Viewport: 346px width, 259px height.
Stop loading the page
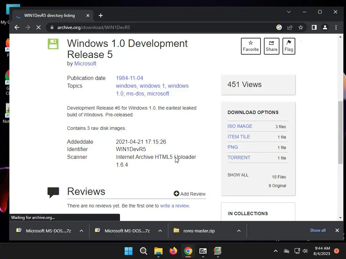[39, 27]
